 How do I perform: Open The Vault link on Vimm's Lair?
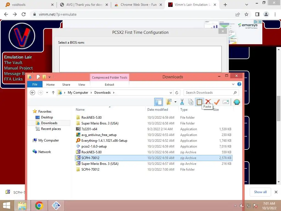(13, 62)
